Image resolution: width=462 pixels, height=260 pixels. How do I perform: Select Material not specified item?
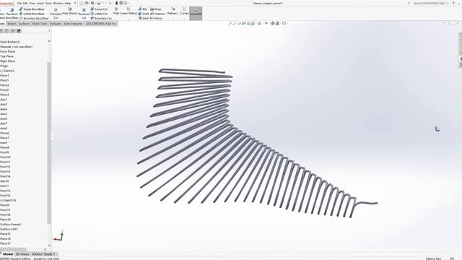click(x=16, y=46)
